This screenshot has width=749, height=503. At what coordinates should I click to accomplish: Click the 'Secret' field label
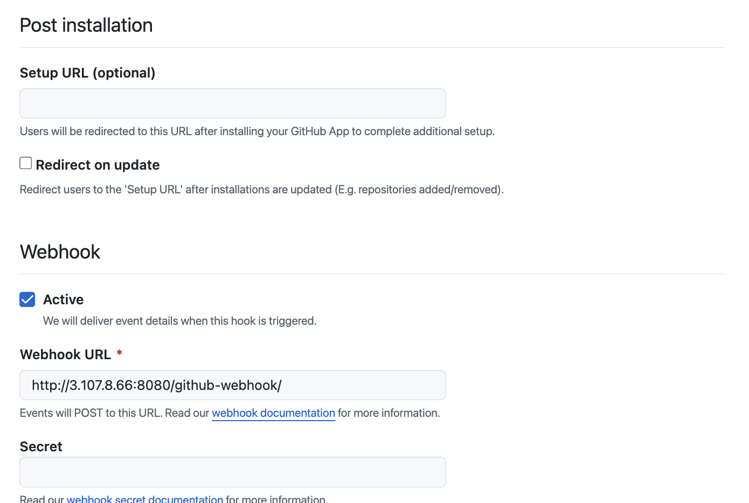pos(41,446)
